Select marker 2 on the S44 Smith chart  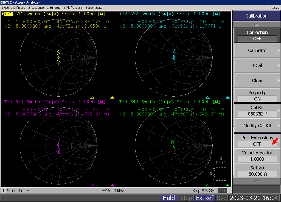(x=172, y=143)
